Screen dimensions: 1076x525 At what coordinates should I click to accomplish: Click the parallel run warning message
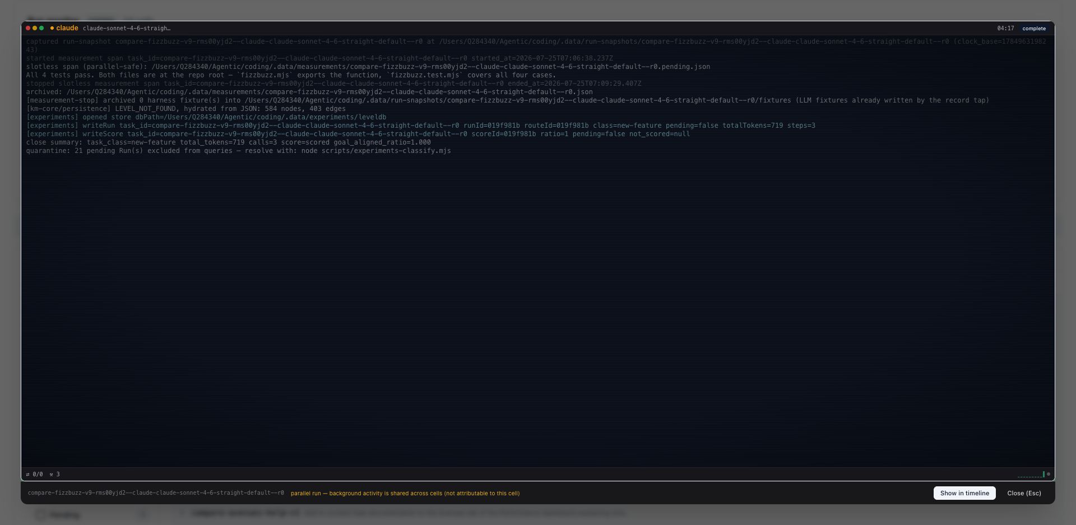click(405, 493)
